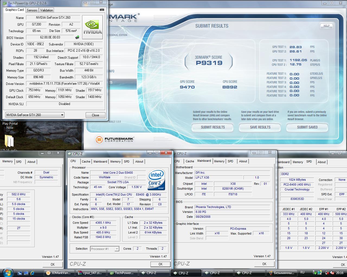Click the GPU Test 1 value 28.83
The width and height of the screenshot is (347, 277).
click(295, 47)
